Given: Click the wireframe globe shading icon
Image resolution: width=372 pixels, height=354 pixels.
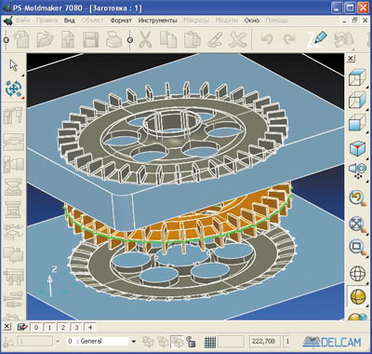Looking at the screenshot, I should tap(357, 273).
